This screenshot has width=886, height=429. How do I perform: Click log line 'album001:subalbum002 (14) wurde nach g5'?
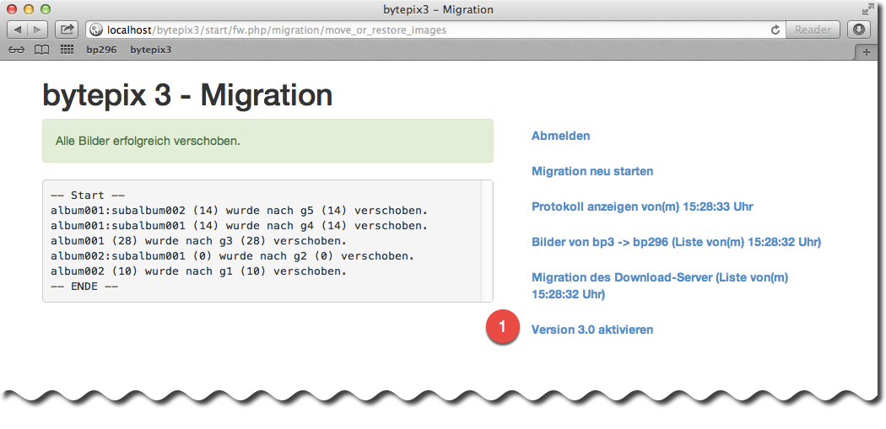pyautogui.click(x=239, y=211)
